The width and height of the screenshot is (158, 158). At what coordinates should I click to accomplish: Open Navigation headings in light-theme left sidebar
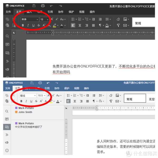pyautogui.click(x=7, y=135)
